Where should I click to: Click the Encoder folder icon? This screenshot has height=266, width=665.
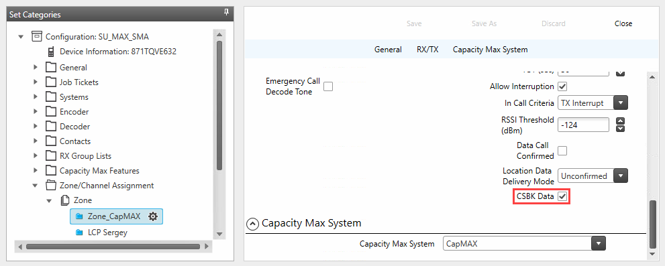pos(51,112)
